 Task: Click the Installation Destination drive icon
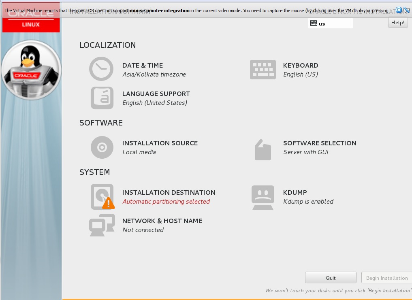click(x=102, y=196)
